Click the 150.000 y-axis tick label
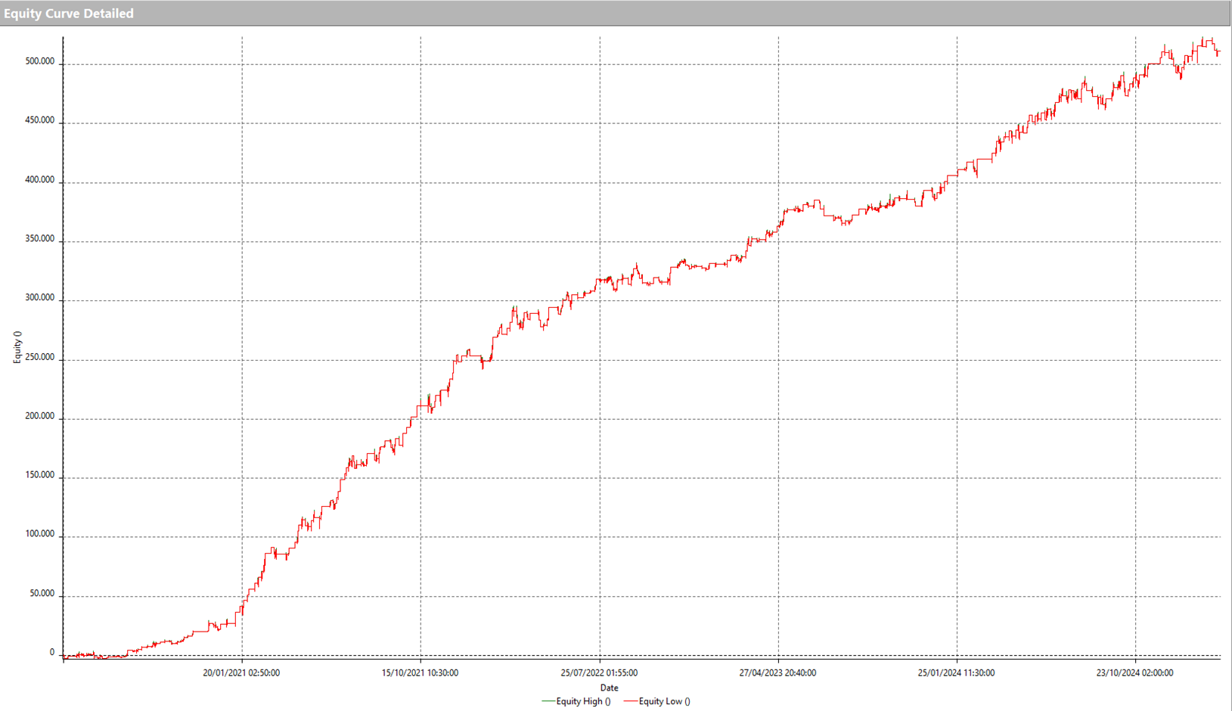 39,475
